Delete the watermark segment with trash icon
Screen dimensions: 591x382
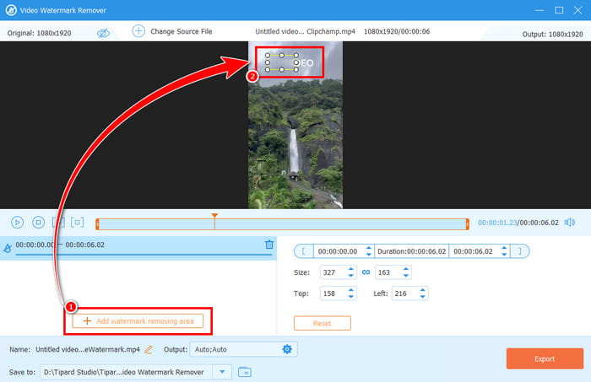point(269,245)
